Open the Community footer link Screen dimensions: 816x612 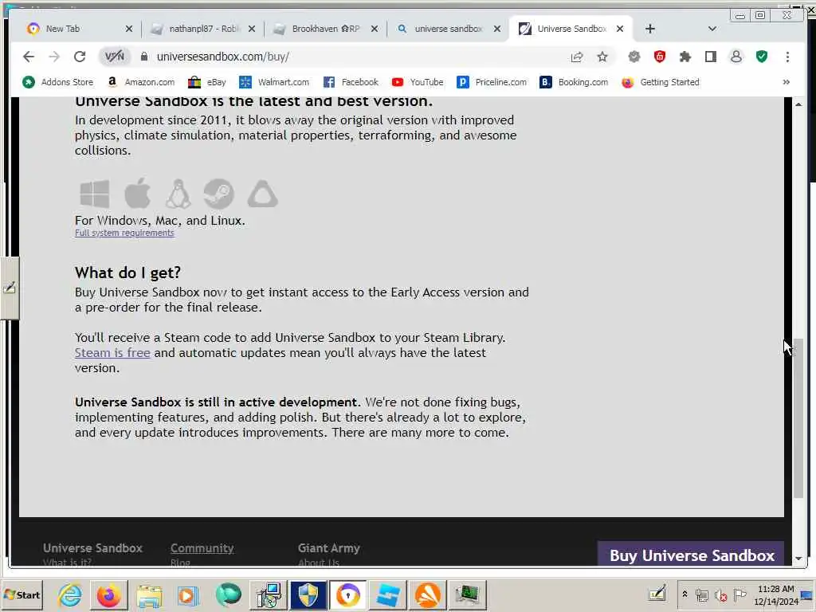[x=202, y=548]
